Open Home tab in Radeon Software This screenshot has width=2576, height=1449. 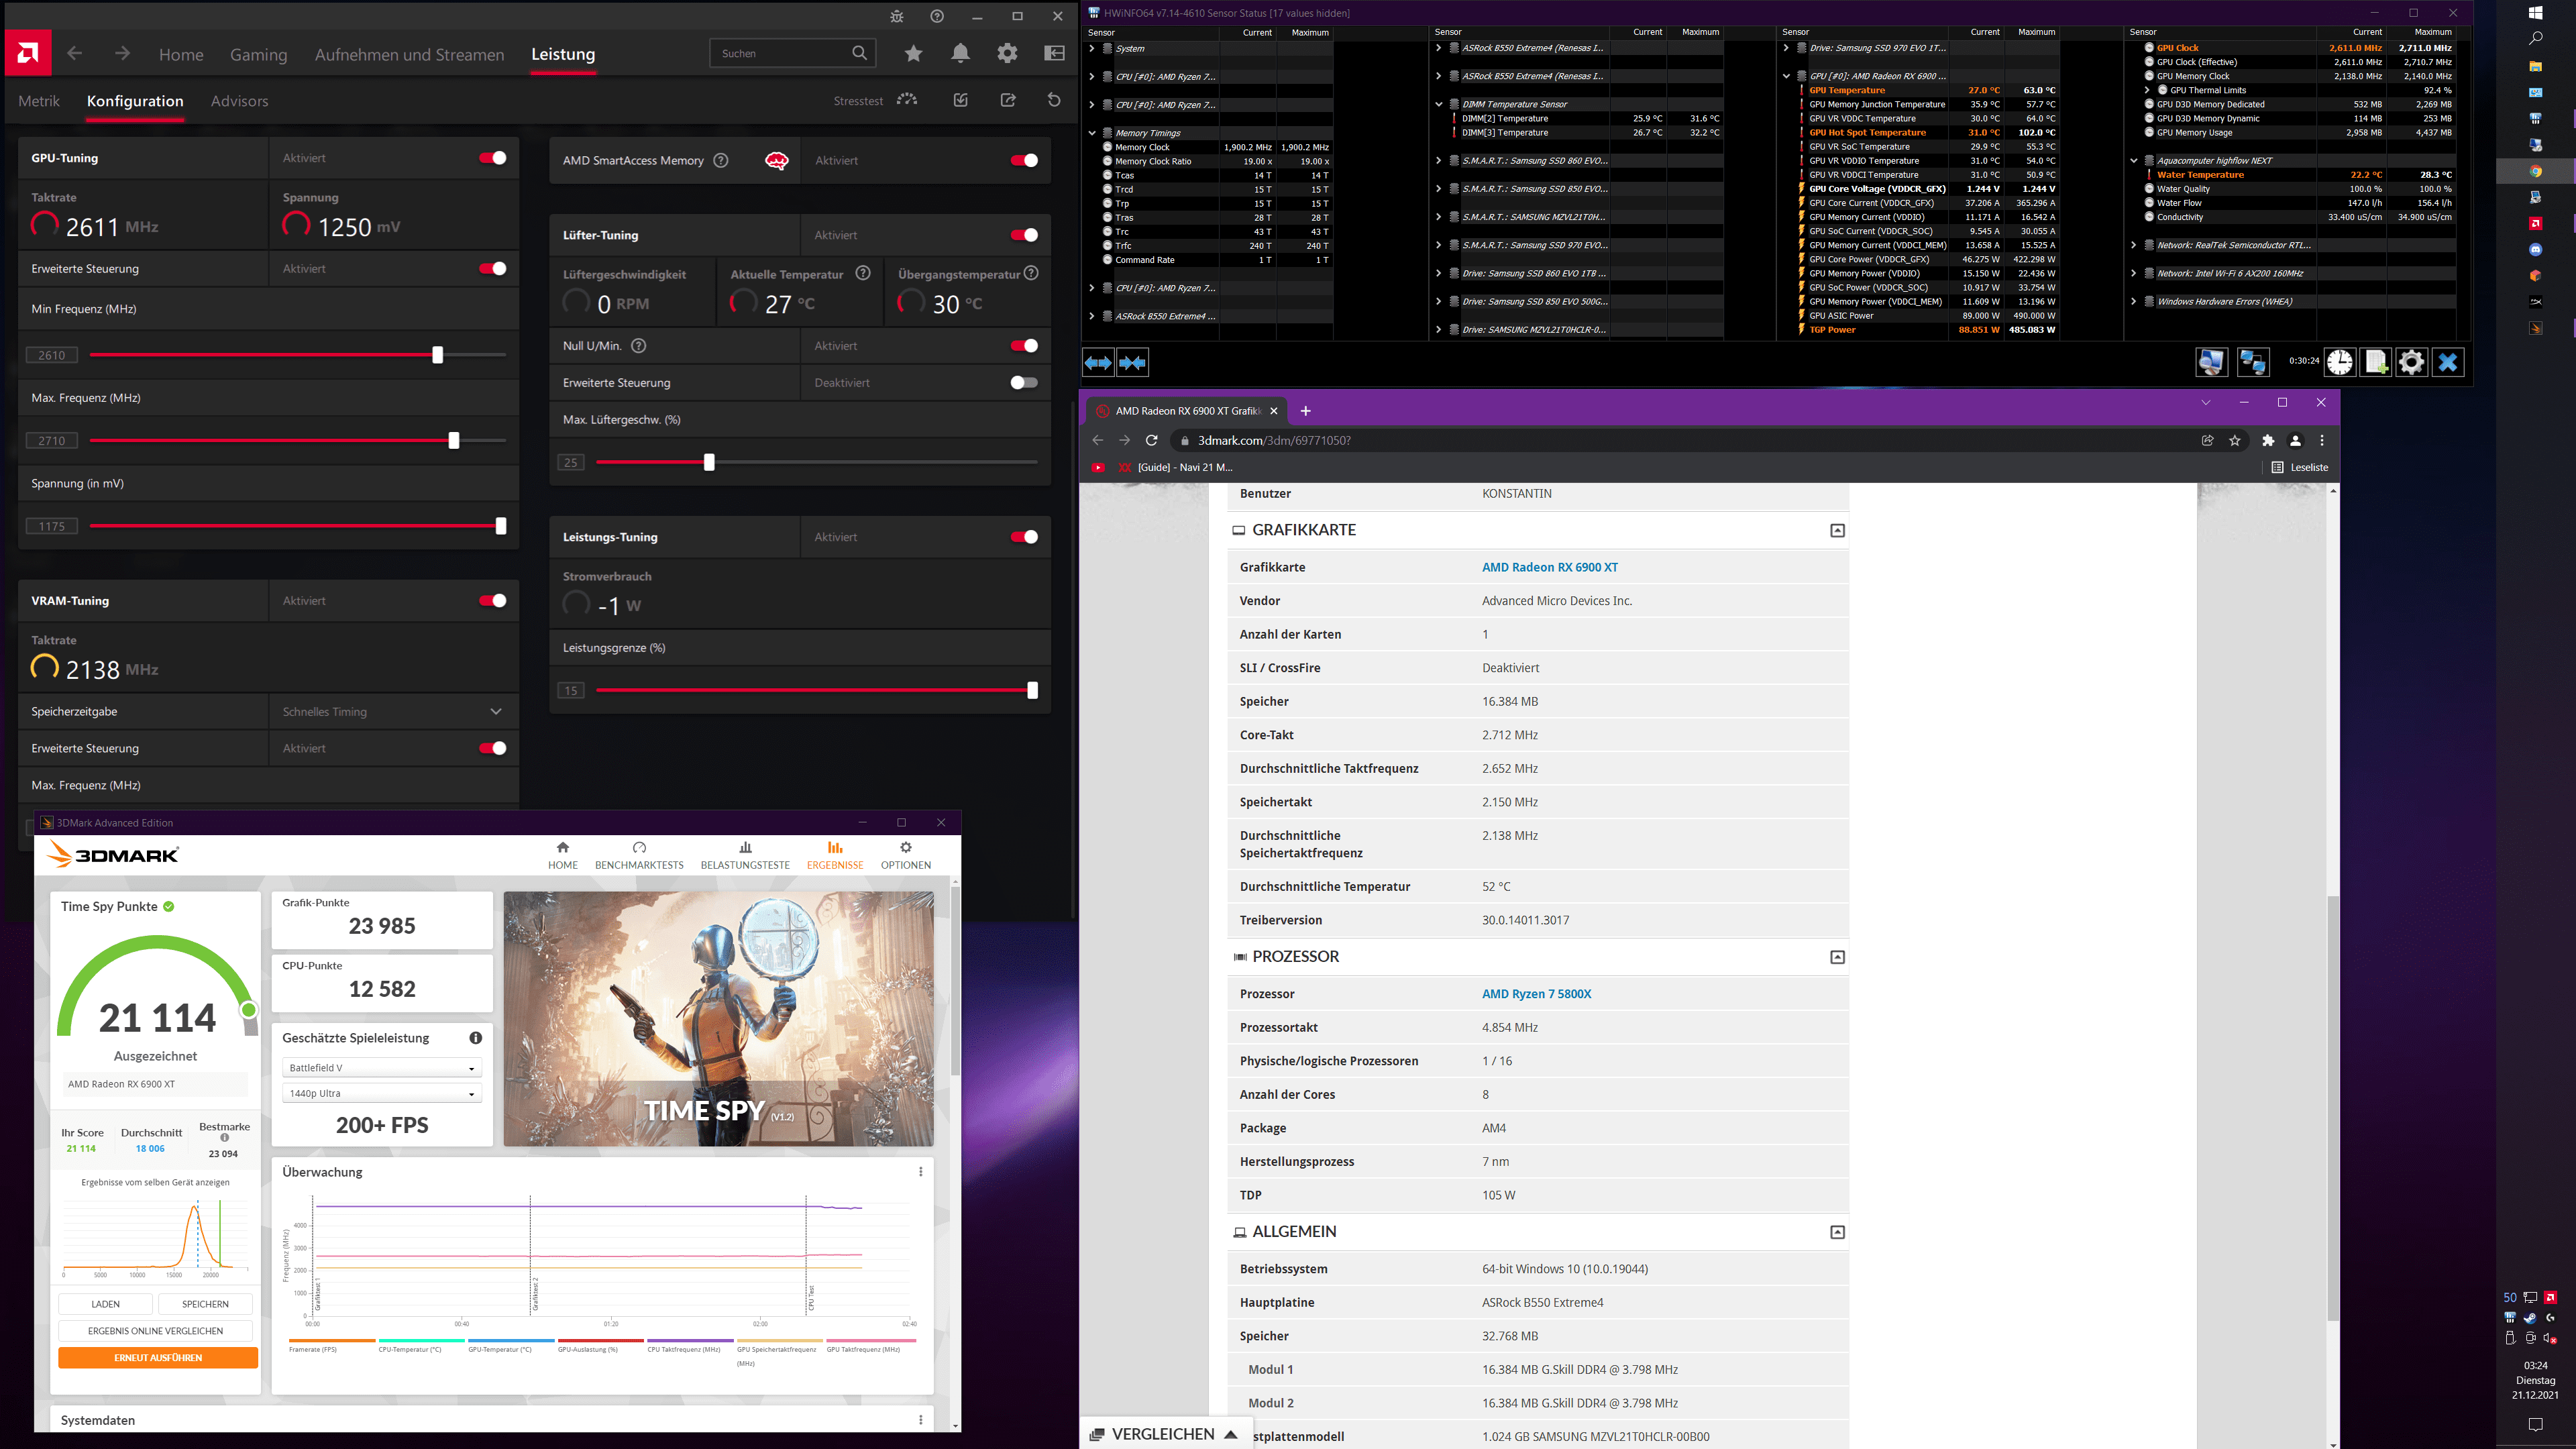click(181, 54)
